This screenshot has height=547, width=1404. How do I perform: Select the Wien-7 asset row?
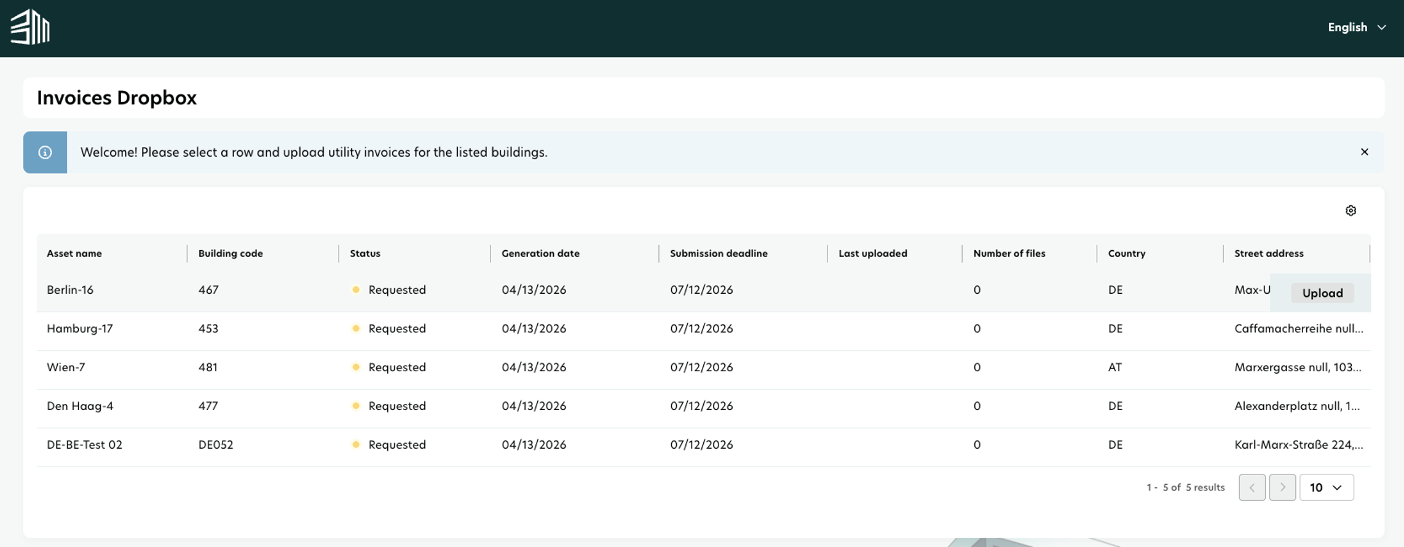tap(703, 370)
